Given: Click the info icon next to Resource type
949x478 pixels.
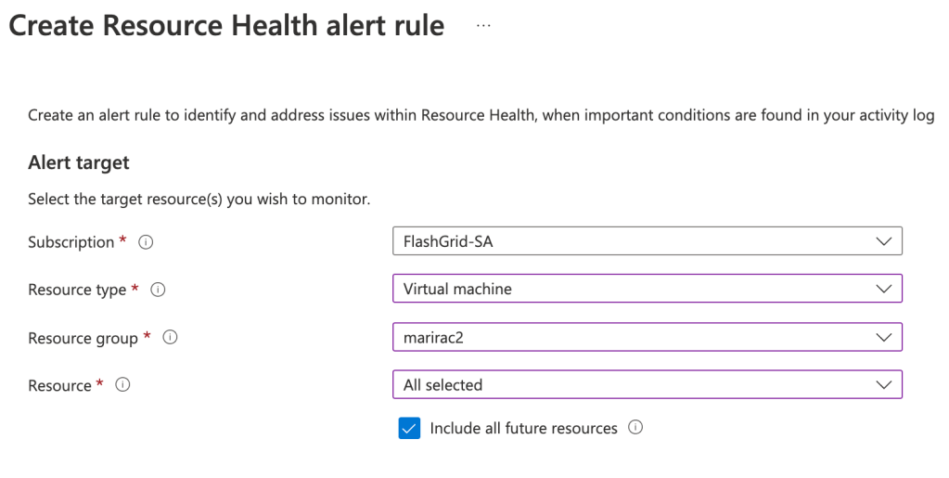Looking at the screenshot, I should tap(158, 290).
